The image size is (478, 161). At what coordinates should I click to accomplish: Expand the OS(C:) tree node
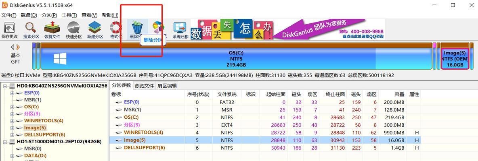12,107
